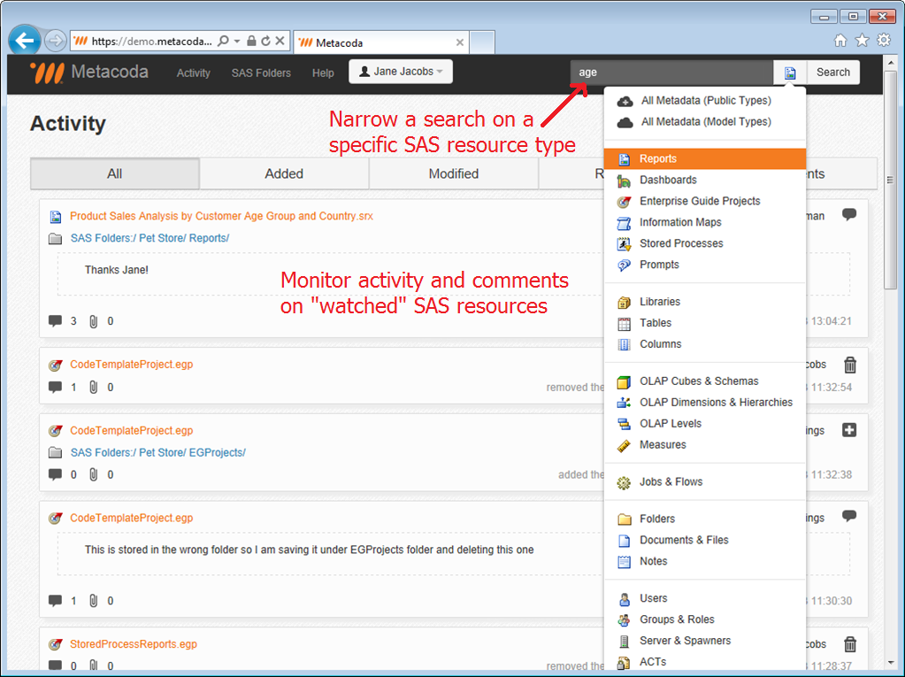
Task: Select the Metacoda browser tab
Action: [x=381, y=42]
